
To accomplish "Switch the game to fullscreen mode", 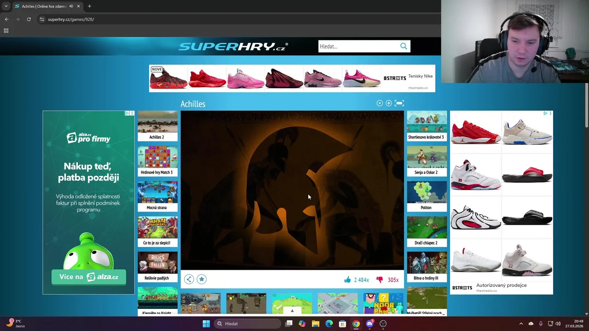I will (x=399, y=103).
